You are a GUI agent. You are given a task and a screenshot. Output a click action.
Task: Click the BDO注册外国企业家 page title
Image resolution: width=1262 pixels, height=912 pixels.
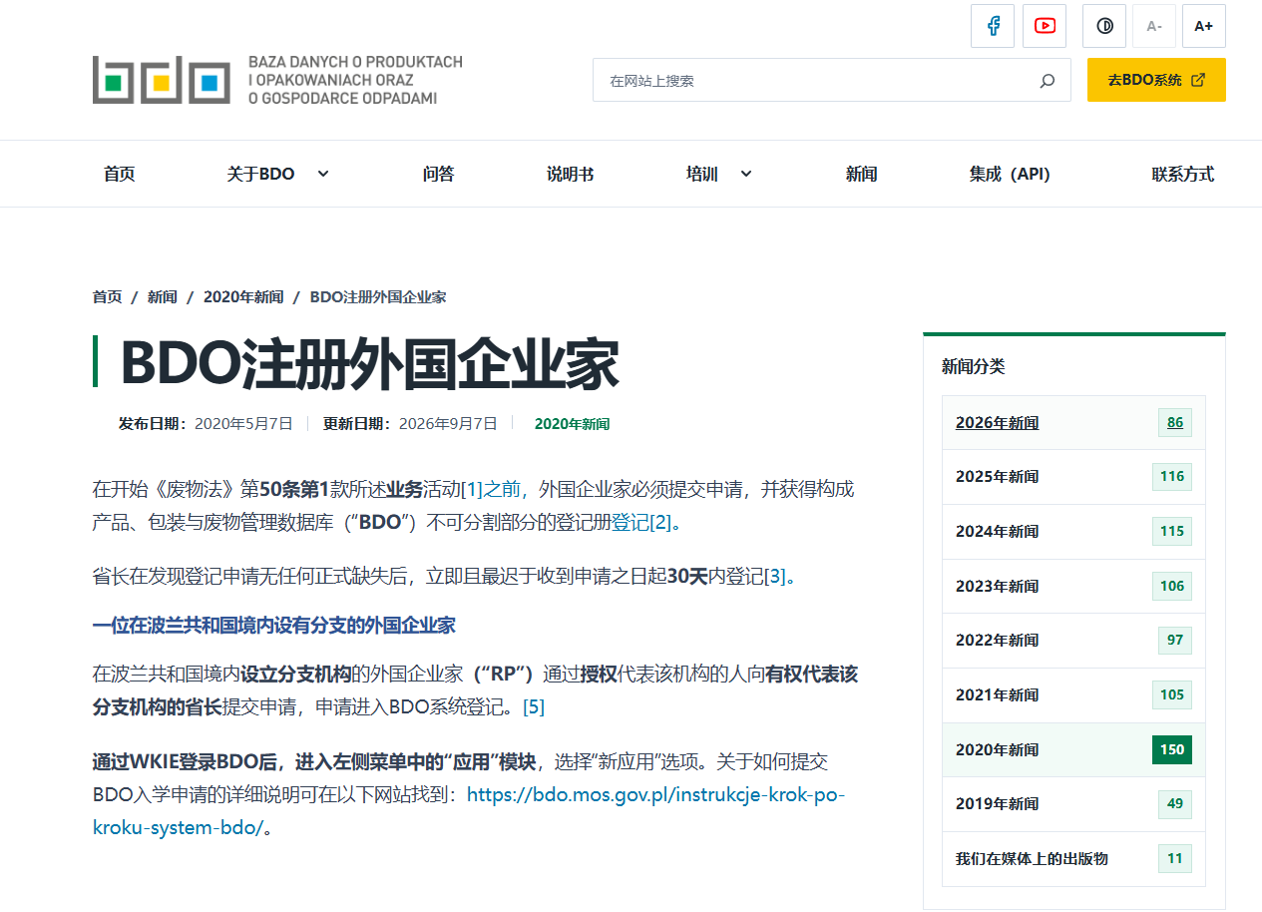click(369, 363)
